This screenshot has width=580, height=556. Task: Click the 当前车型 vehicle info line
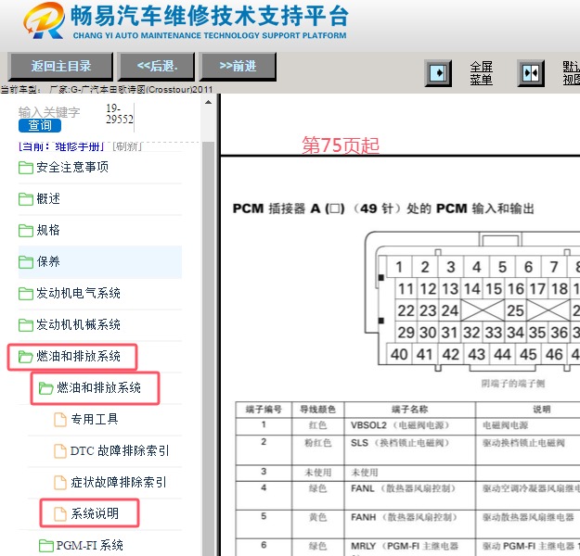(107, 89)
